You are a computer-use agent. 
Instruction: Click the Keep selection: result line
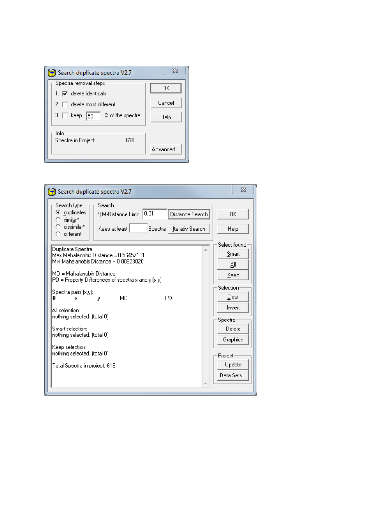(x=70, y=347)
